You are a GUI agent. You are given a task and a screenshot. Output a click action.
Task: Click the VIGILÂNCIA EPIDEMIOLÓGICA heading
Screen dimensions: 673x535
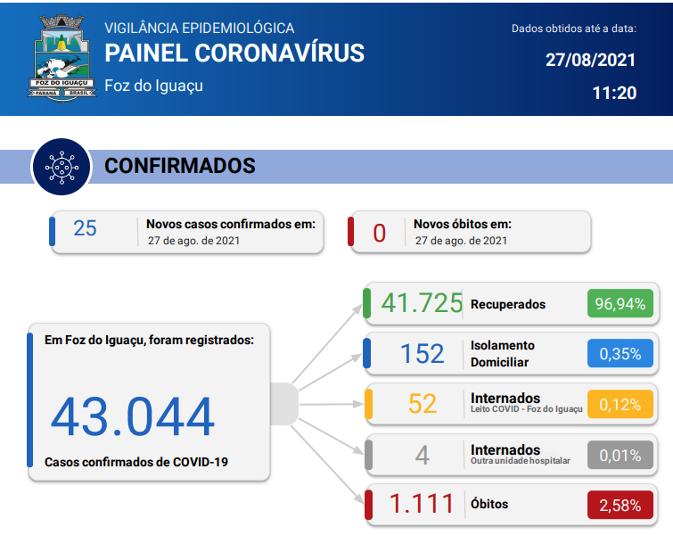(x=200, y=29)
